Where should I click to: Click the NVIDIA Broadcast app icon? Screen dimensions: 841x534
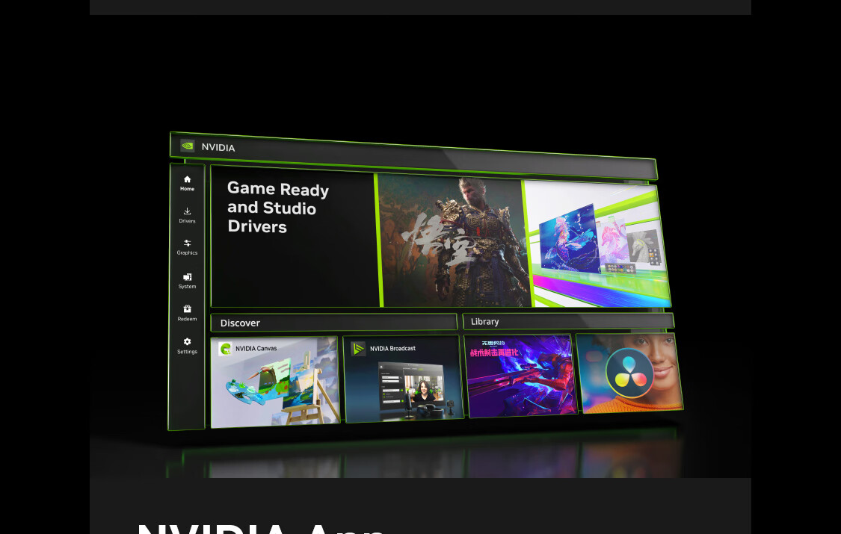pos(358,349)
